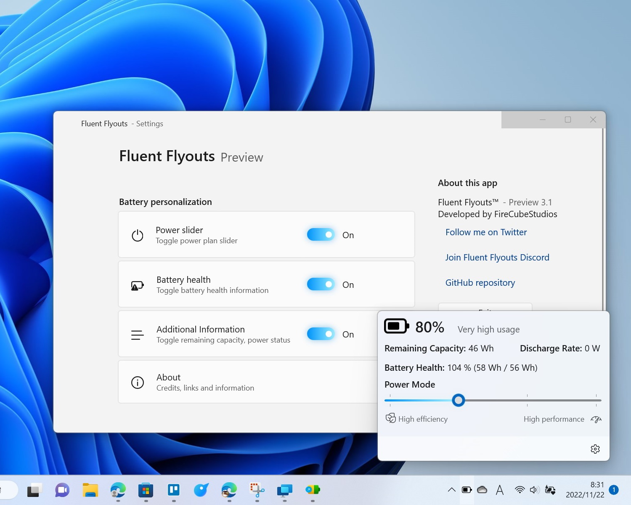Click "Credits, links and information" text

click(x=205, y=388)
